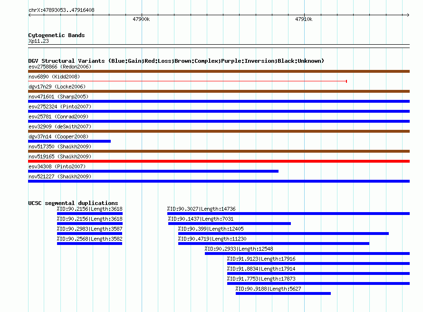Click the chrX:47893053..47916408 coordinate label
The width and height of the screenshot is (423, 312).
pos(61,10)
